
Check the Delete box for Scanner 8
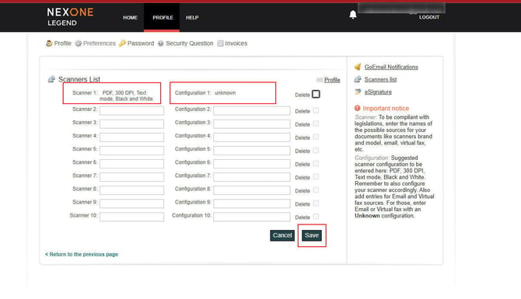pyautogui.click(x=316, y=190)
